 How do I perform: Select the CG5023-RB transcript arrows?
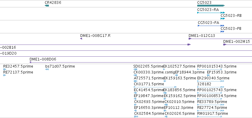(223, 19)
